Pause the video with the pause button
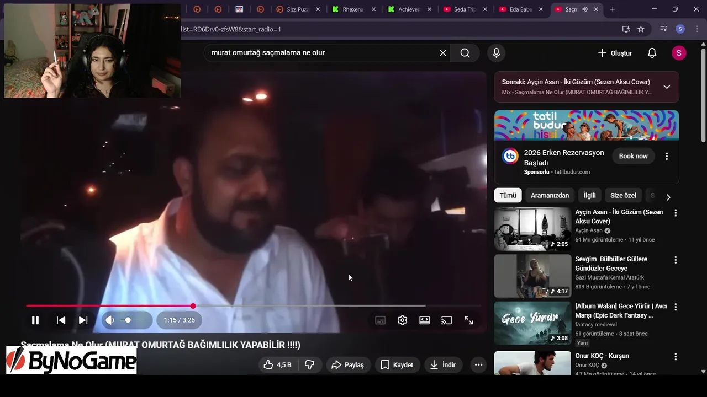Viewport: 707px width, 397px height. coord(35,320)
